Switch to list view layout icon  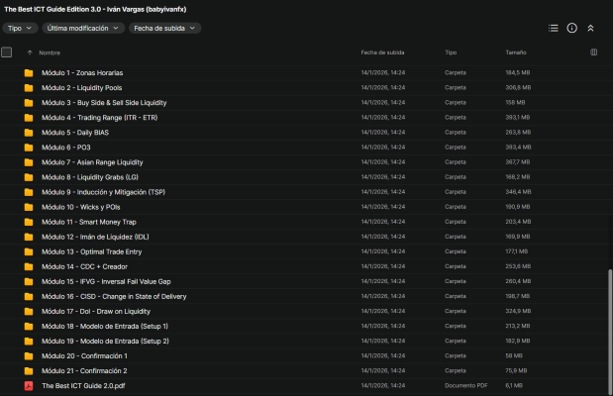554,29
